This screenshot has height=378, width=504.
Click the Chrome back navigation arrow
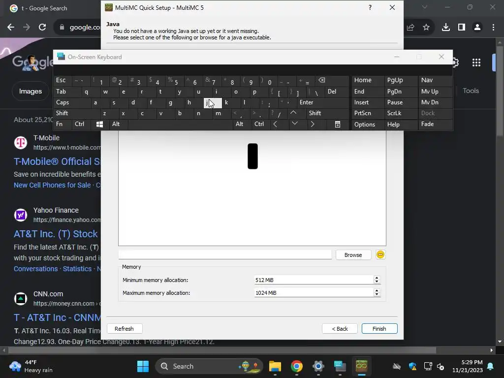tap(11, 28)
